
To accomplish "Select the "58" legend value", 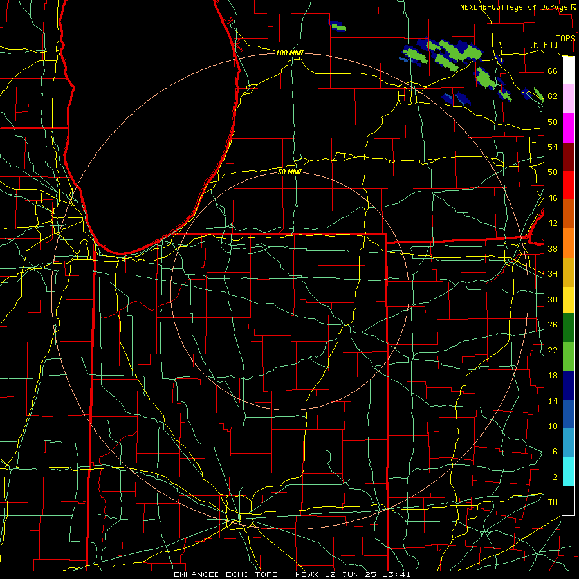I will pyautogui.click(x=553, y=122).
